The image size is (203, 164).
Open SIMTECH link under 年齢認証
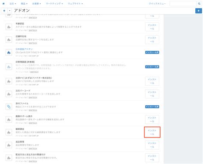tap(33, 30)
